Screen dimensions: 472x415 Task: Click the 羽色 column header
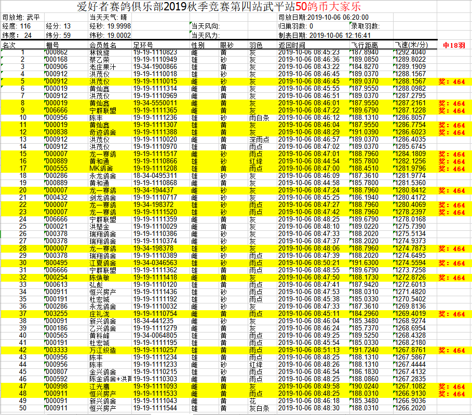pos(256,45)
